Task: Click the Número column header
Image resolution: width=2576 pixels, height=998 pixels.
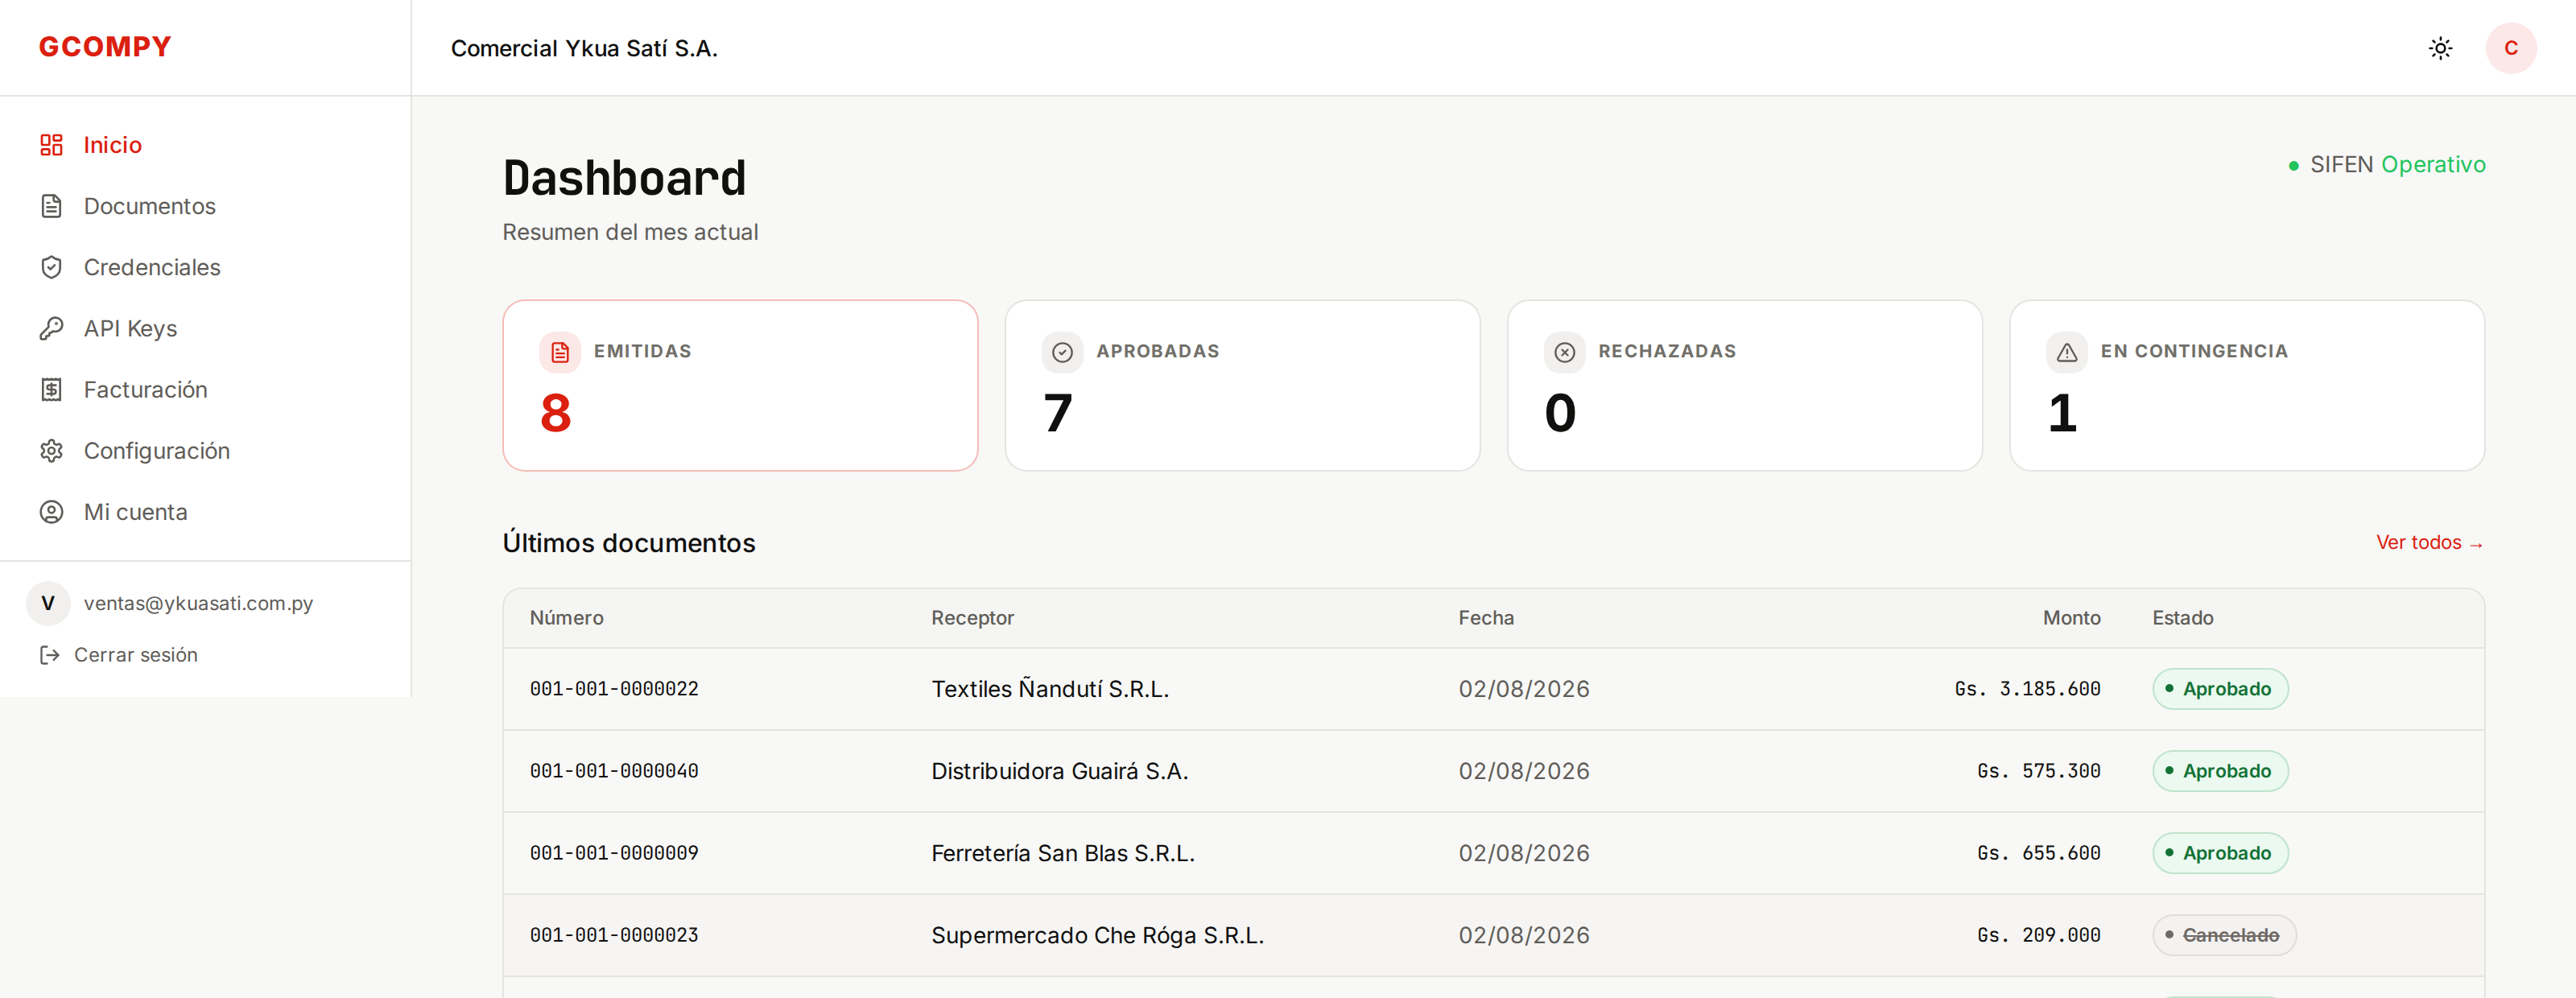Action: tap(566, 618)
